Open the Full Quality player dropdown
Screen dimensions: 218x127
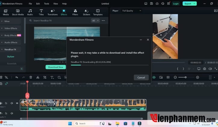click(x=132, y=11)
